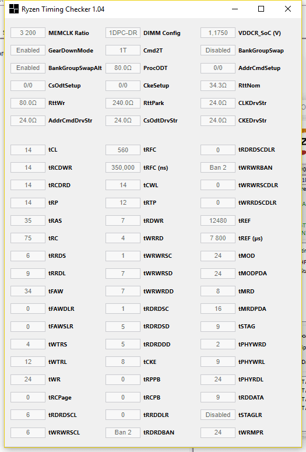Viewport: 306px width, 452px height.
Task: Click the tRFC 560 value field
Action: coord(123,150)
